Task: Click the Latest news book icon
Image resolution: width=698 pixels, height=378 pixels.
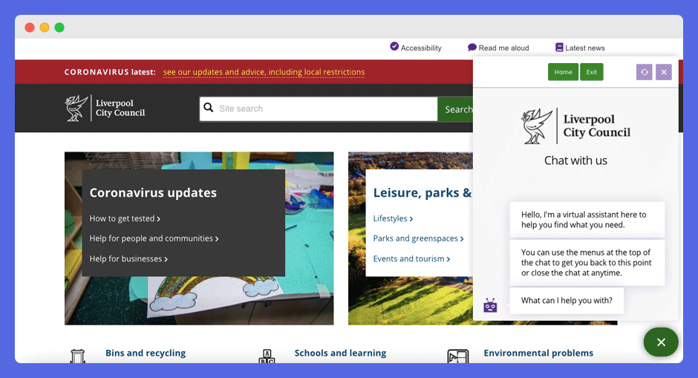Action: 559,47
